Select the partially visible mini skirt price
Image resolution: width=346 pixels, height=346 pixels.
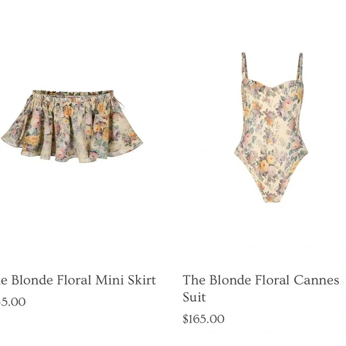pos(13,302)
